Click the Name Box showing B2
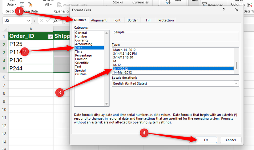Viewport: 254px width, 150px height. click(x=14, y=20)
